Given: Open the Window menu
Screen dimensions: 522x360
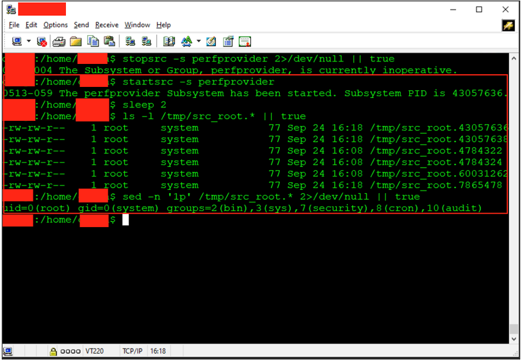Looking at the screenshot, I should click(137, 25).
